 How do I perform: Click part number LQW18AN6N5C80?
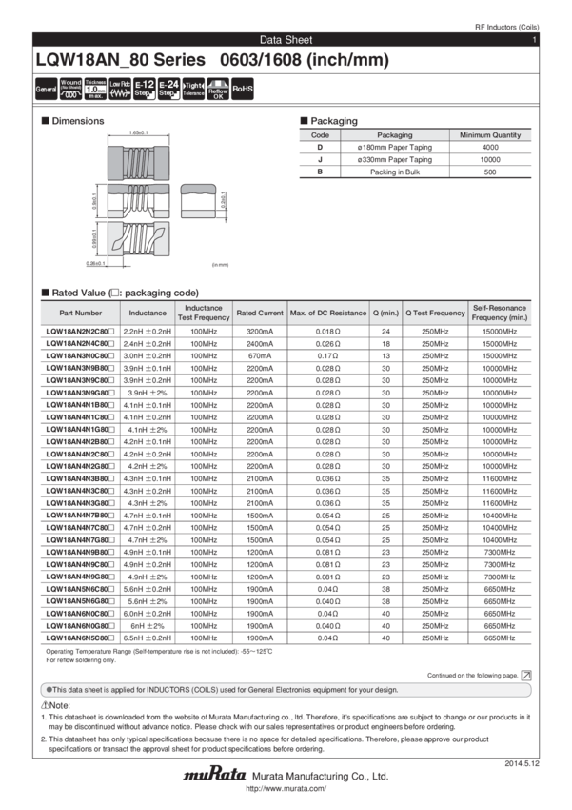[81, 638]
